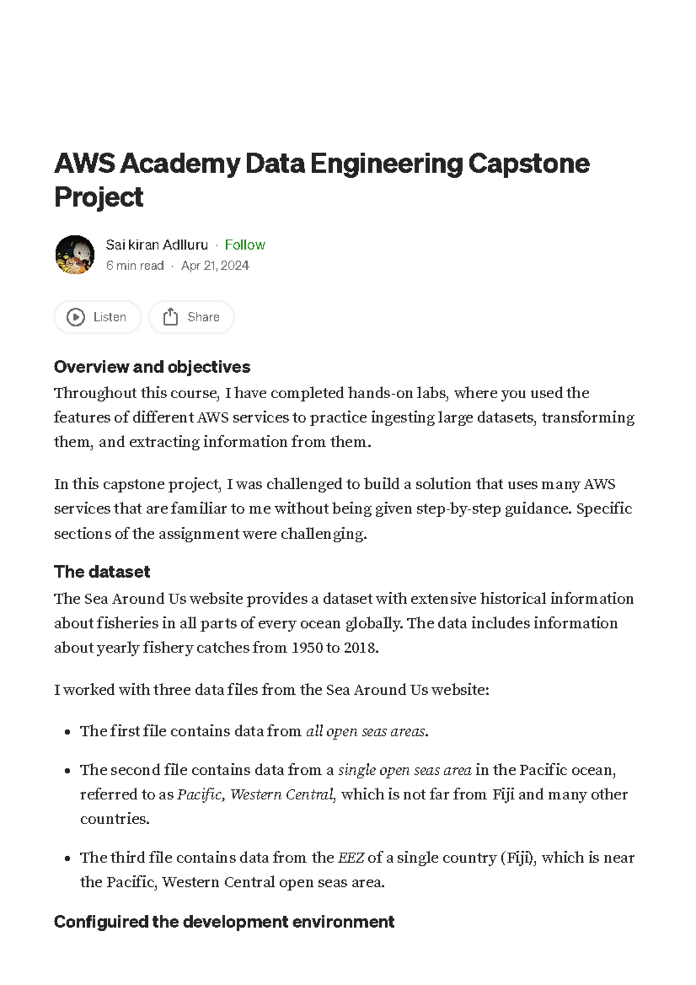696x985 pixels.
Task: Click the Apr 21, 2024 publication date
Action: 215,265
